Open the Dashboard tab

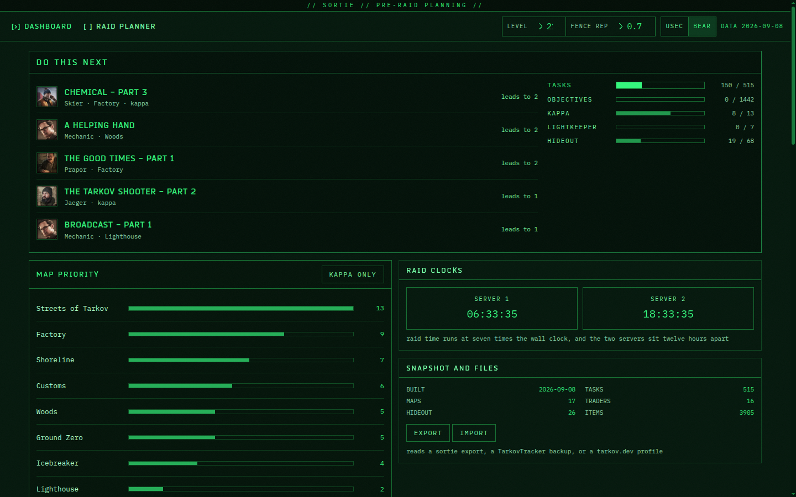point(41,27)
